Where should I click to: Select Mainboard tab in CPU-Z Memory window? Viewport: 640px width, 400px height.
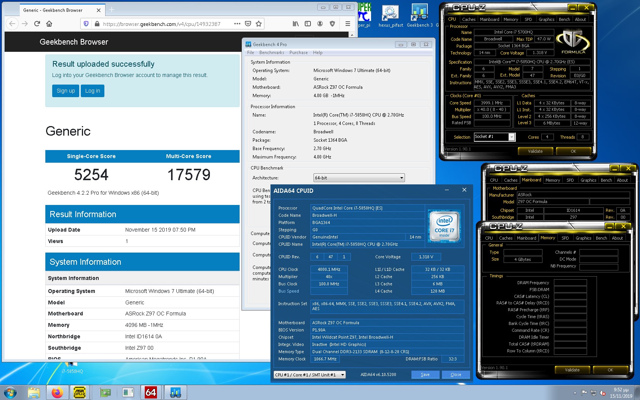[526, 238]
